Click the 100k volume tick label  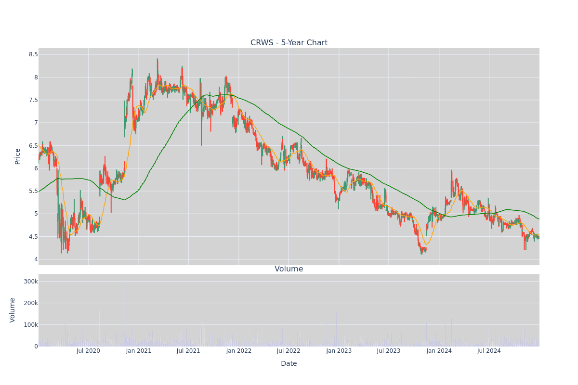(x=30, y=325)
